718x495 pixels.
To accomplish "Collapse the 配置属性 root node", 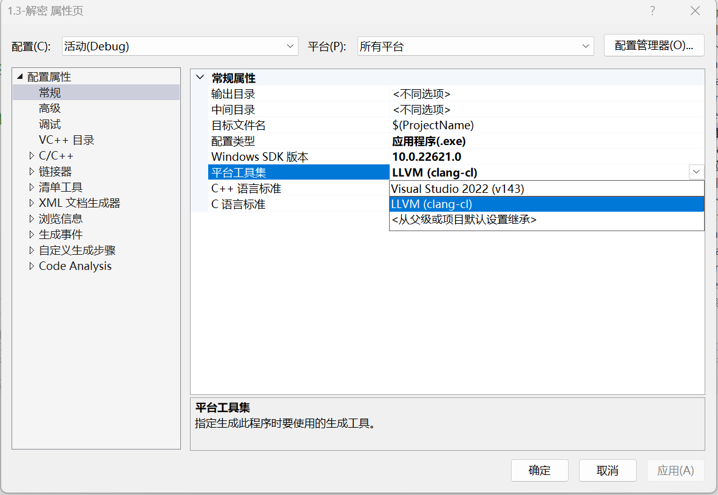I will [20, 77].
